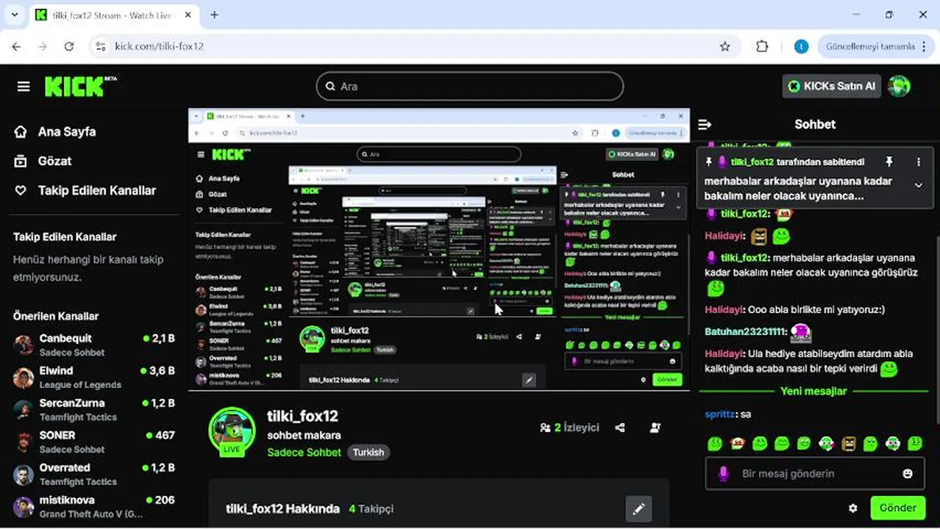The image size is (940, 529).
Task: Go back with the browser back arrow
Action: tap(16, 46)
